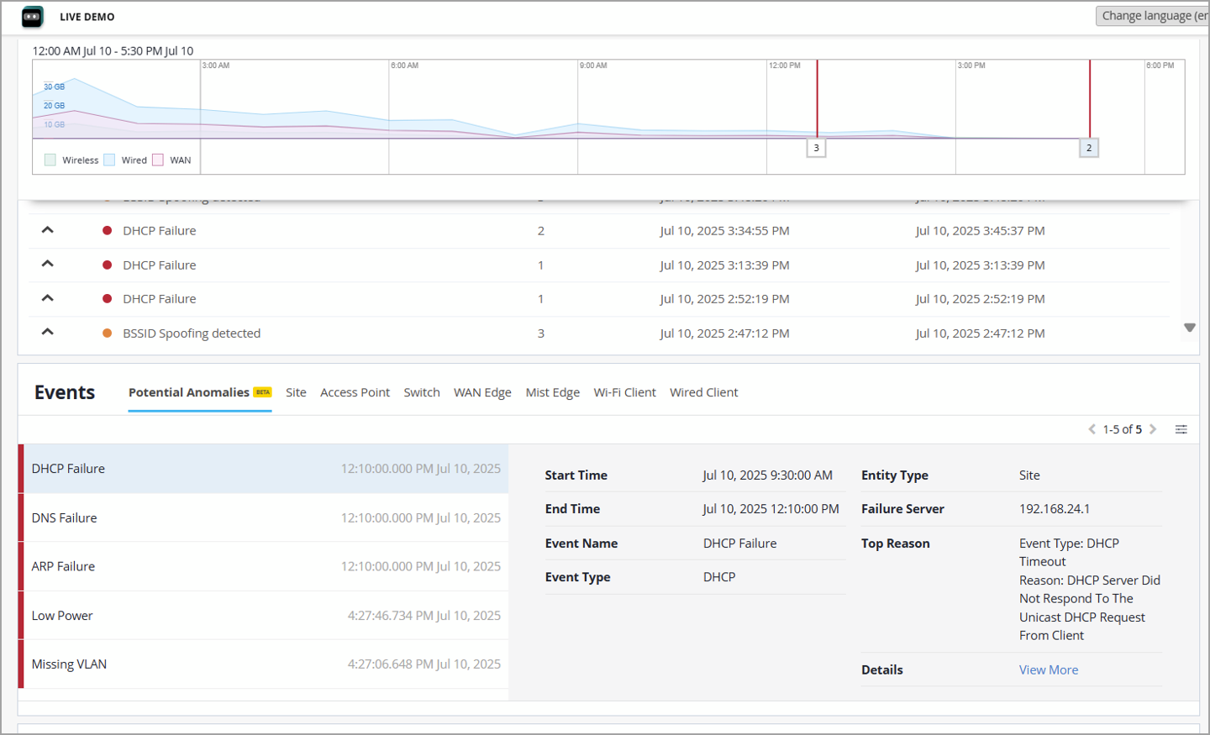Click the View More details link

(1048, 669)
